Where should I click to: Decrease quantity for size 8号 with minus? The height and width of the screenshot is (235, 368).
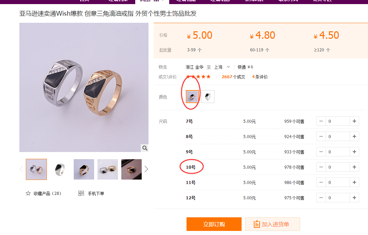pyautogui.click(x=321, y=136)
